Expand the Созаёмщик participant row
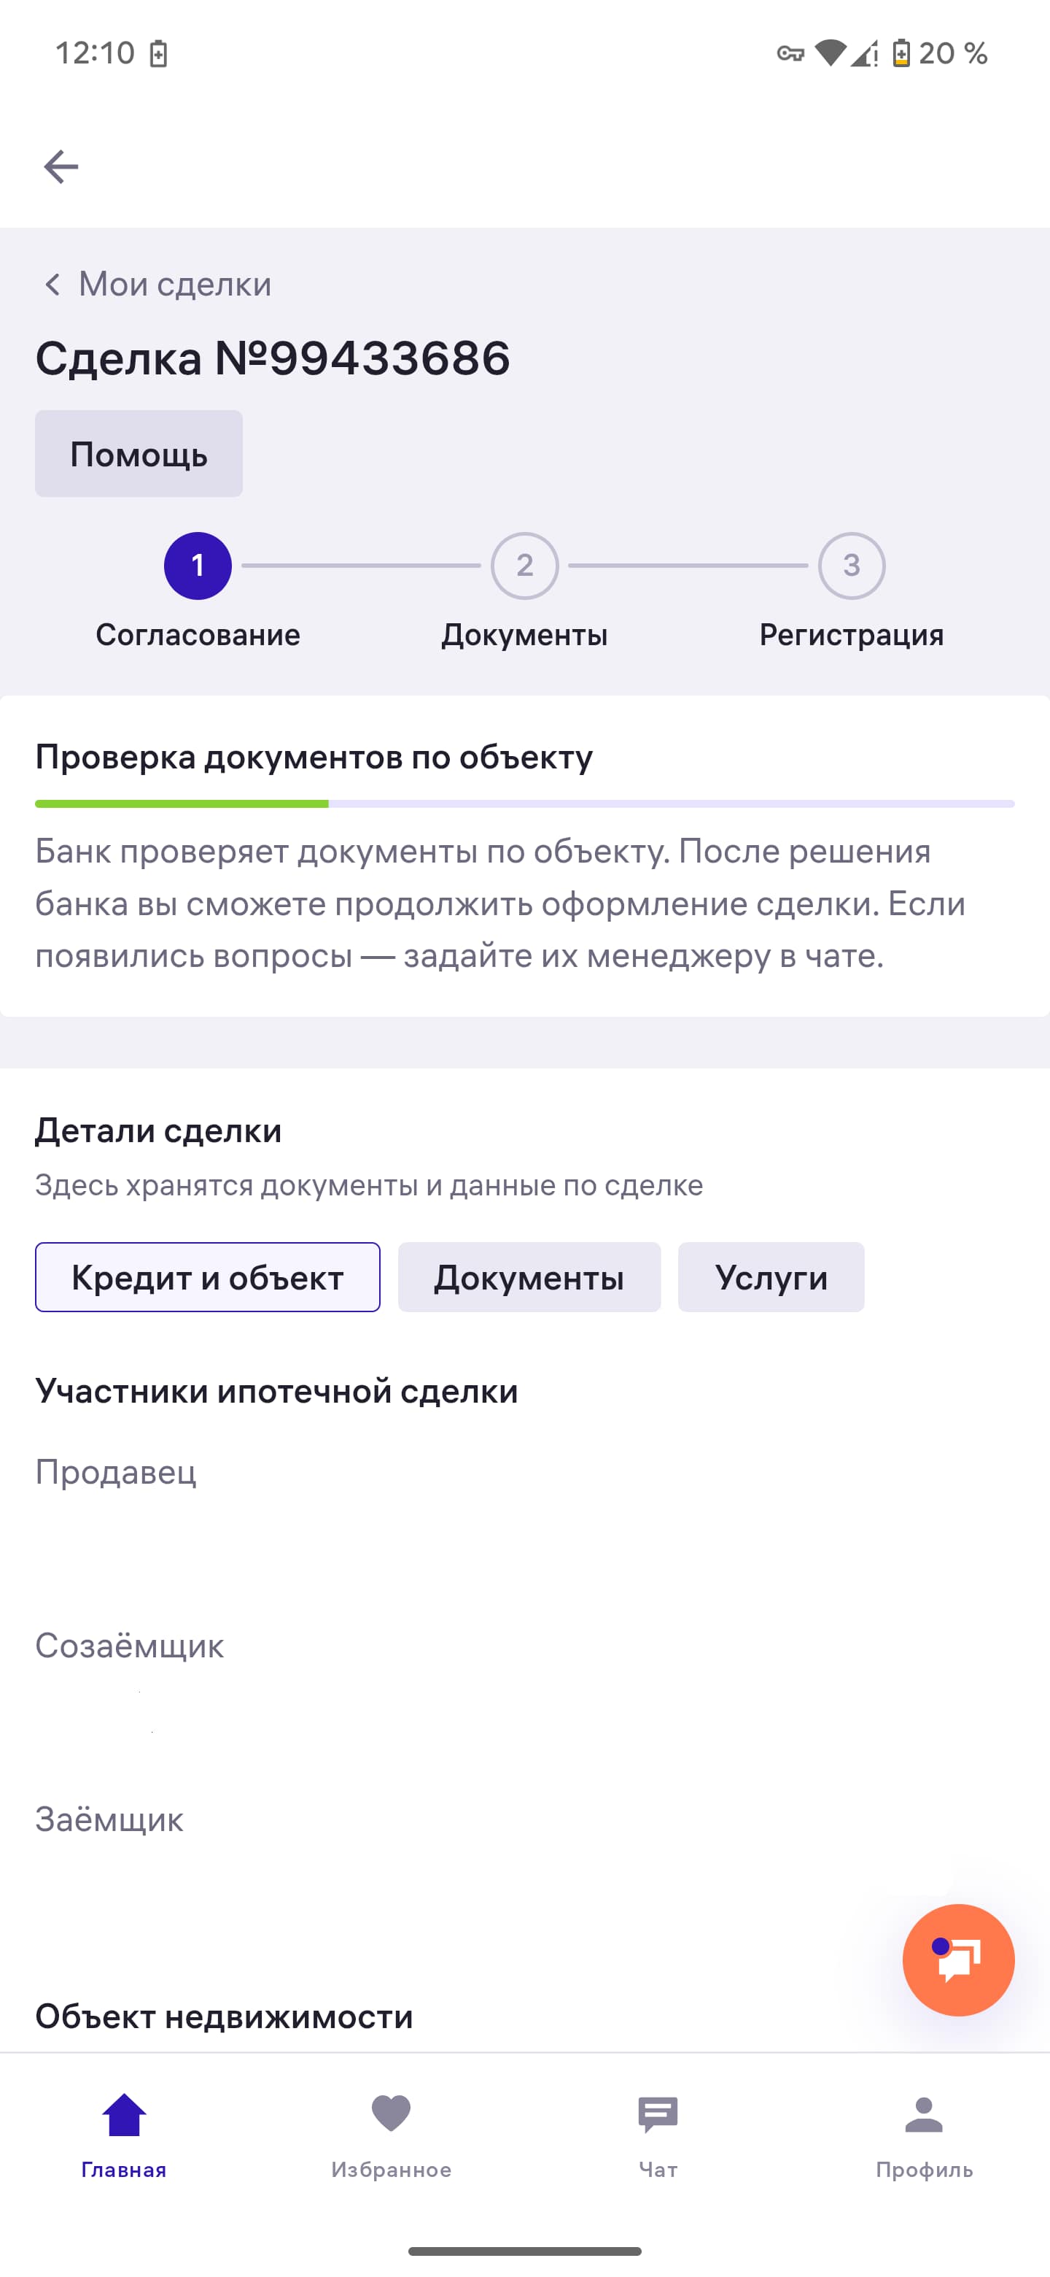 coord(130,1646)
